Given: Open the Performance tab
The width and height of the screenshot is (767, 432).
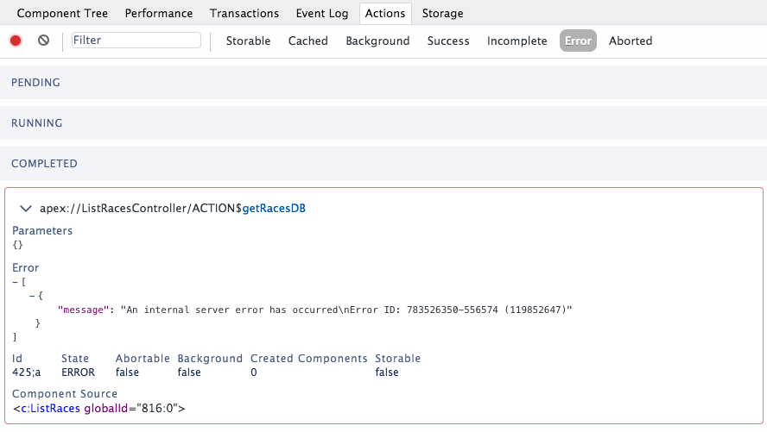Looking at the screenshot, I should pos(159,14).
